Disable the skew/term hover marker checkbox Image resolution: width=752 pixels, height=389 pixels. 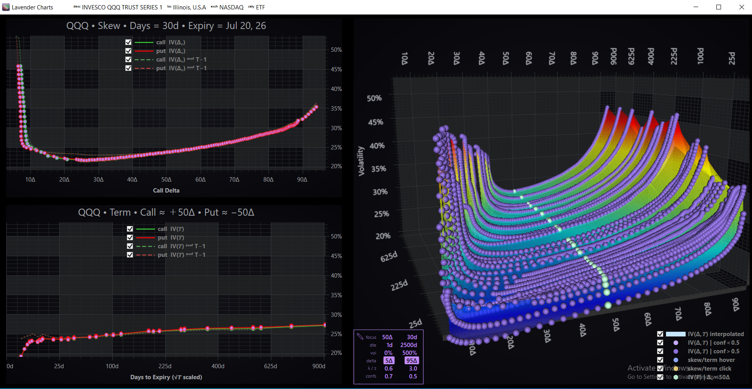(x=660, y=360)
